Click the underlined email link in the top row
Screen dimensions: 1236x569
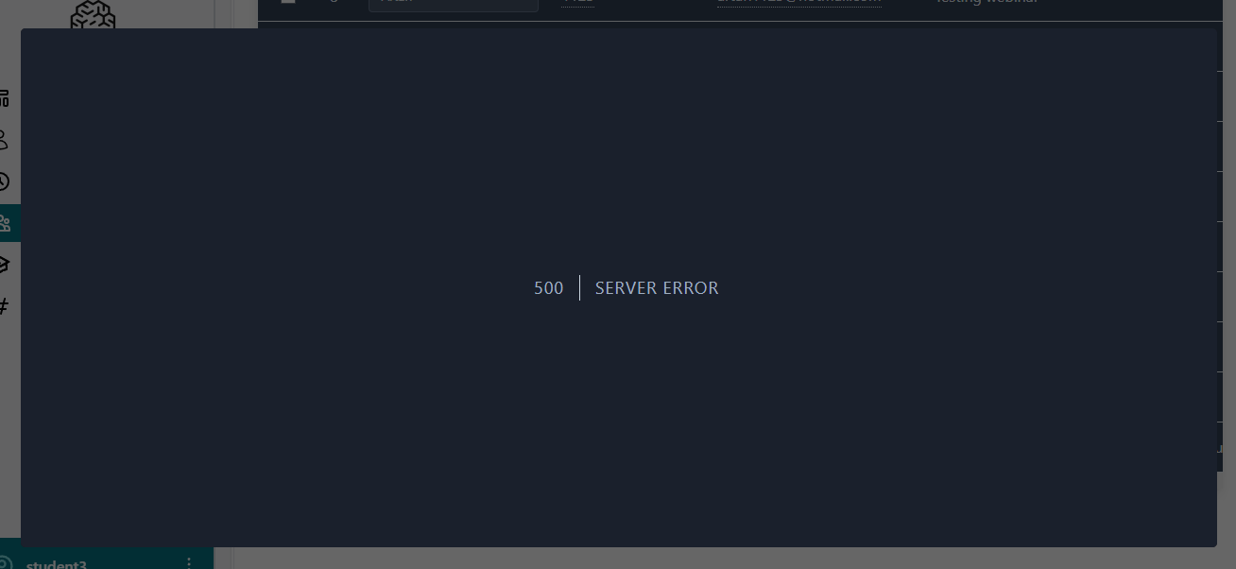click(x=798, y=3)
